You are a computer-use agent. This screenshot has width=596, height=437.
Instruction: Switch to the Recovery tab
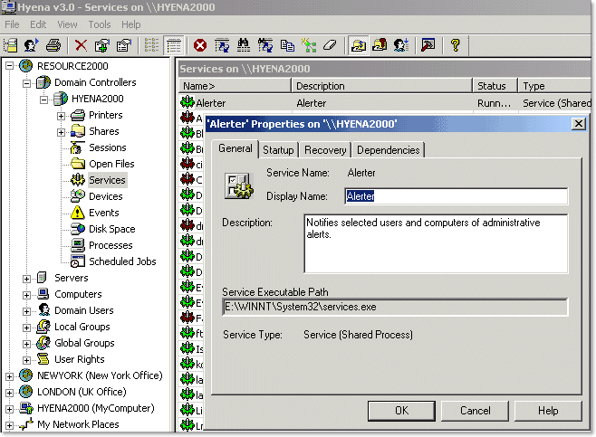point(325,150)
